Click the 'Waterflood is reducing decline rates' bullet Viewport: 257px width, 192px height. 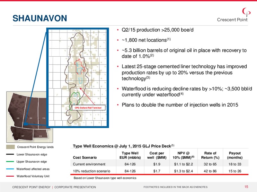pyautogui.click(x=187, y=92)
